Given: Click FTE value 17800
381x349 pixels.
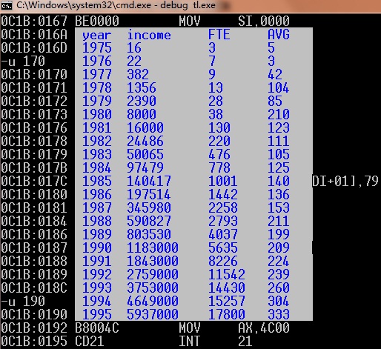Looking at the screenshot, I should 227,314.
